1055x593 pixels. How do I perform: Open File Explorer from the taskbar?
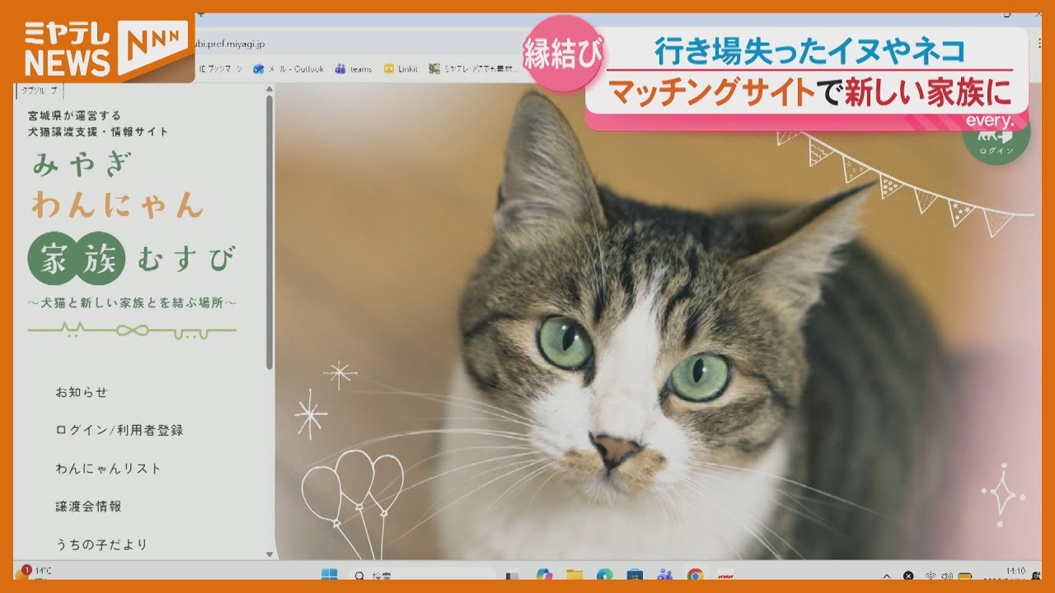pos(574,574)
